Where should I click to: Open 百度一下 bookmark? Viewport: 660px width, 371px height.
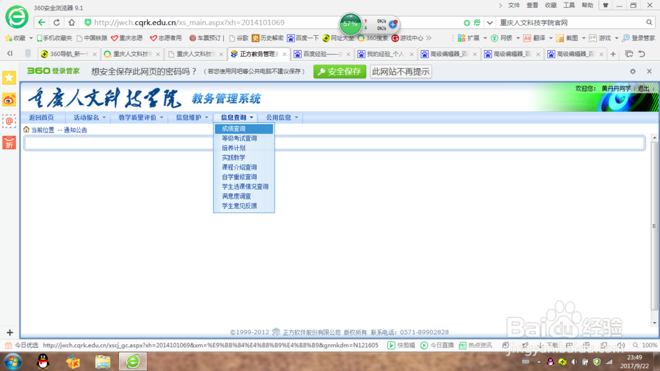[303, 38]
